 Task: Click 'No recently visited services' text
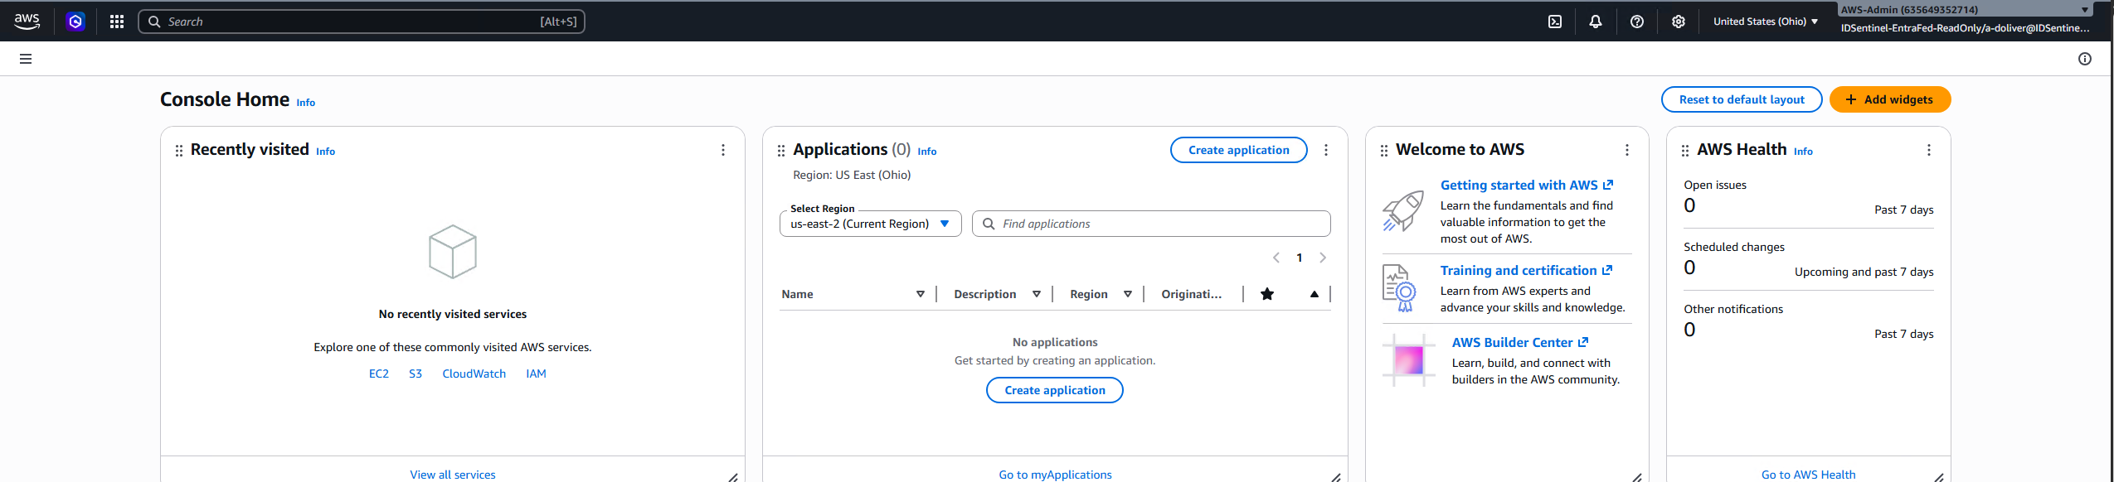pyautogui.click(x=453, y=314)
